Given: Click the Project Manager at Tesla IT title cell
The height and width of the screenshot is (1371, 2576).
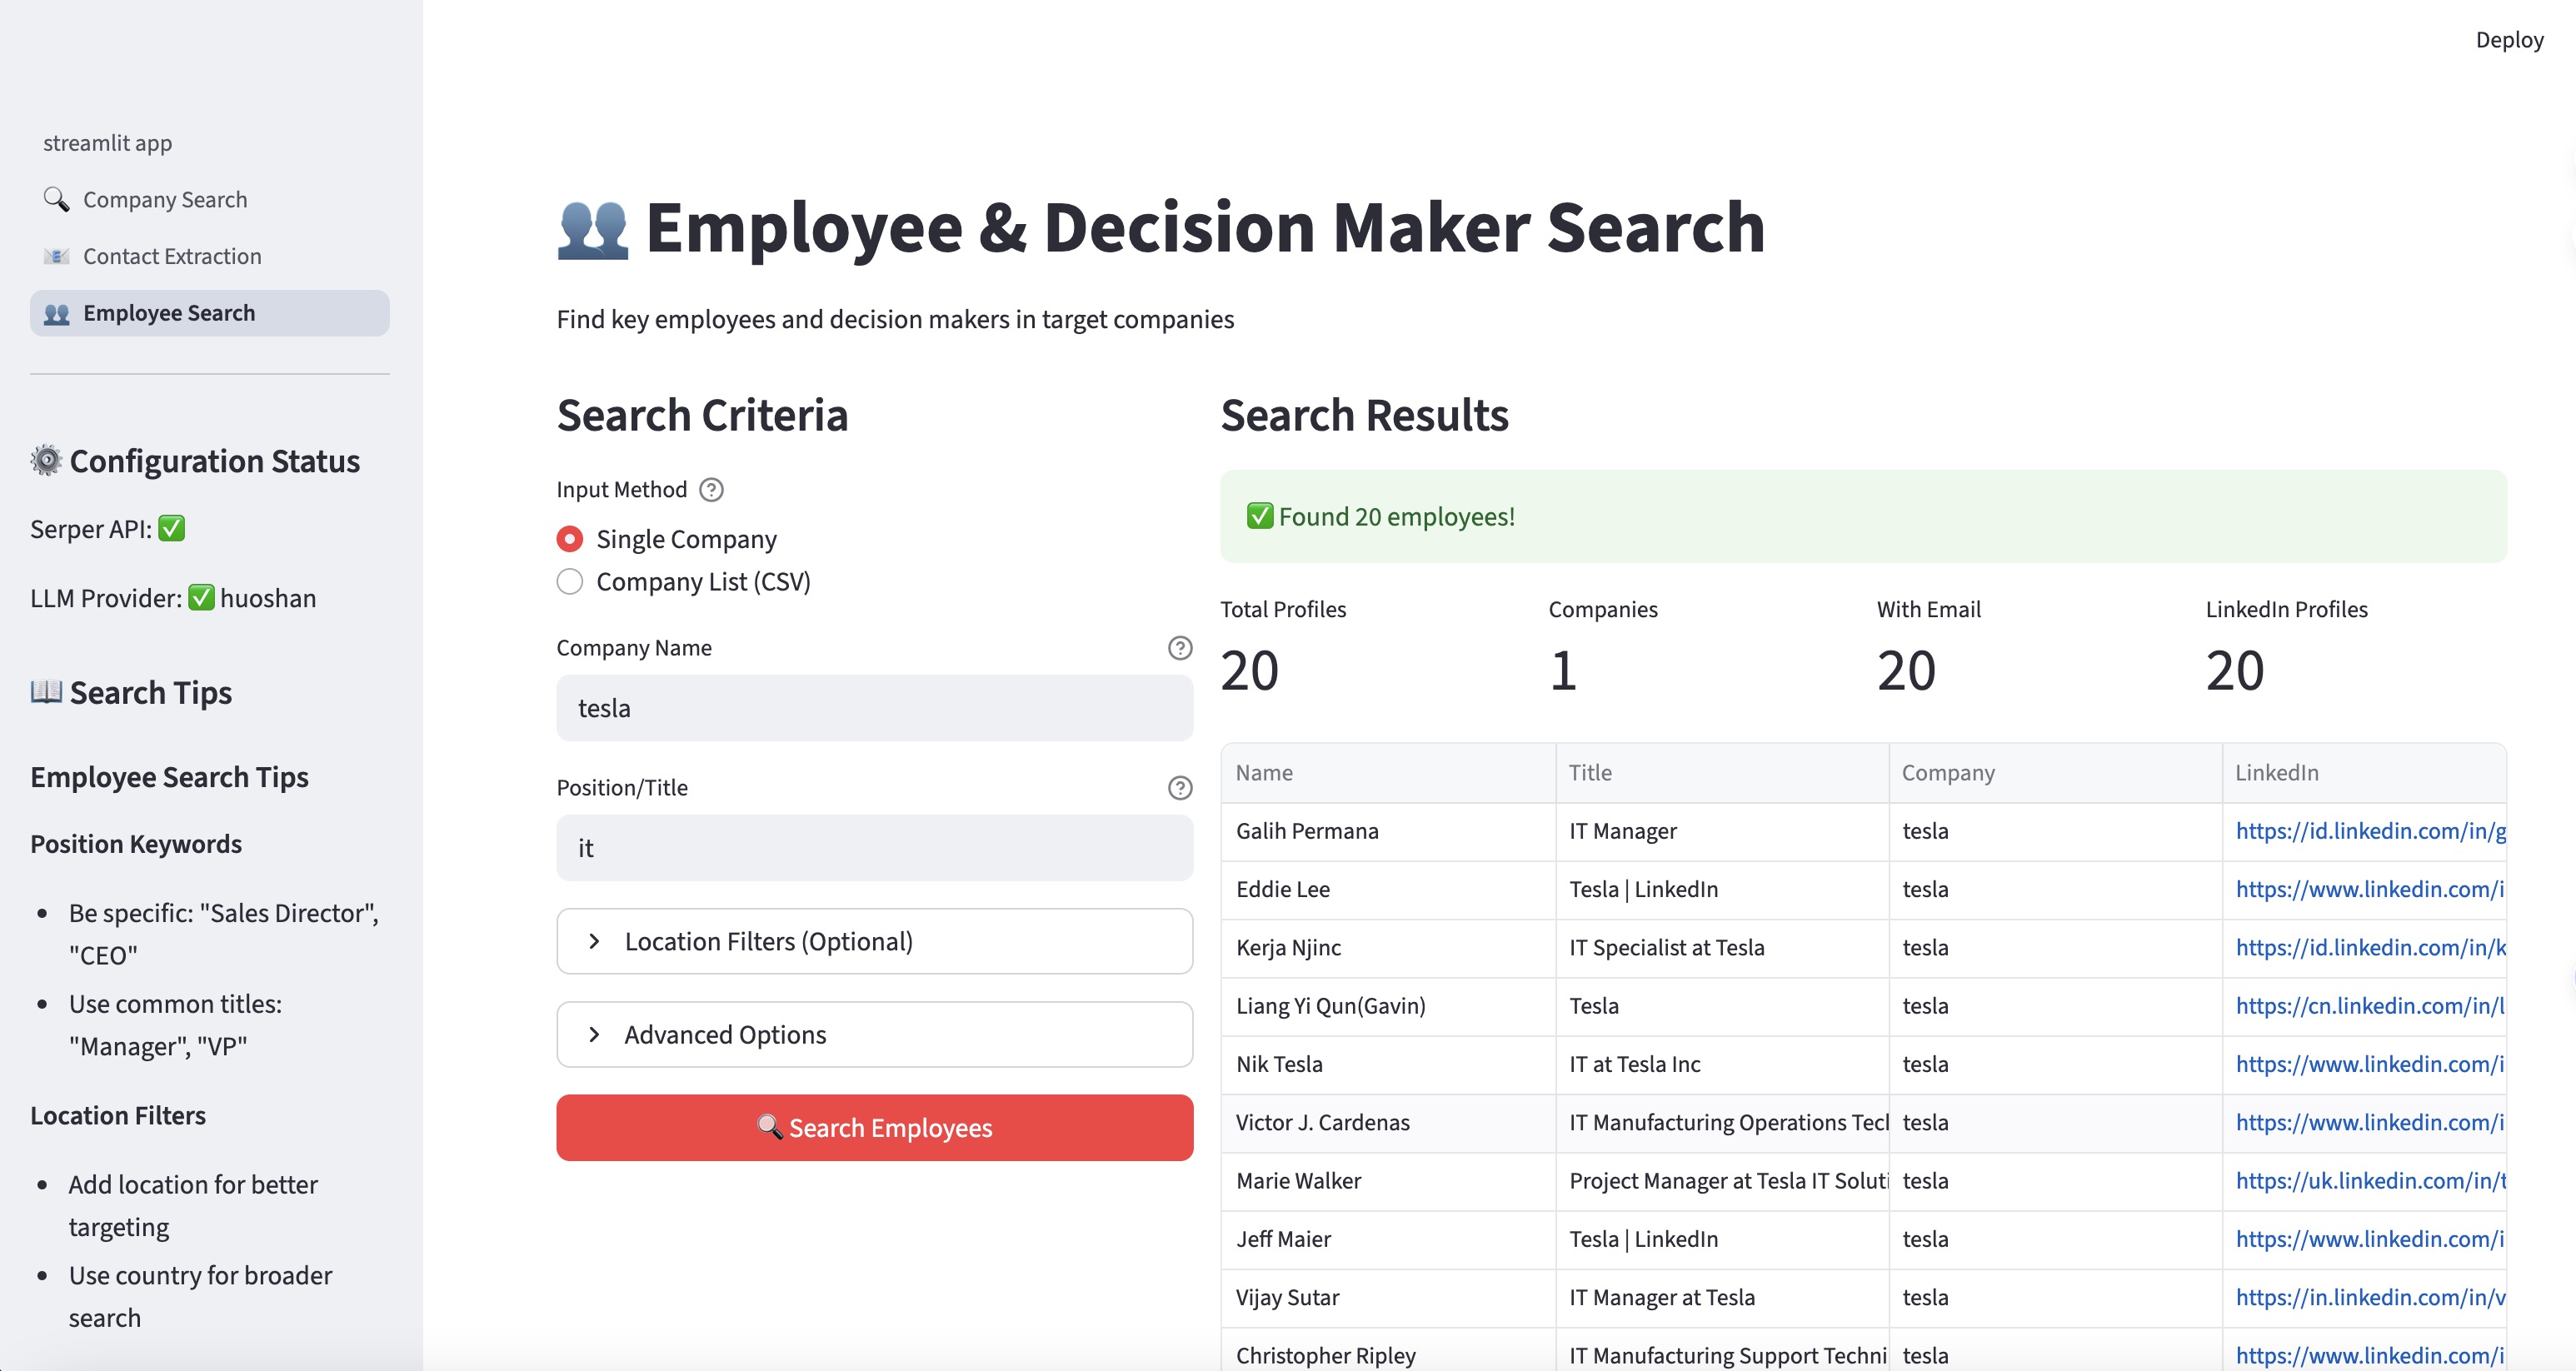Looking at the screenshot, I should point(1722,1181).
